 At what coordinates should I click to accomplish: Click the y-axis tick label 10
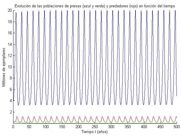pyautogui.click(x=9, y=67)
